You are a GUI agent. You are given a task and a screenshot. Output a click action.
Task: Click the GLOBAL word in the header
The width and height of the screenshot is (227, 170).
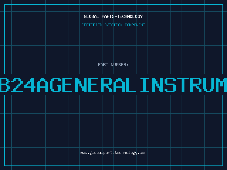tap(91, 16)
